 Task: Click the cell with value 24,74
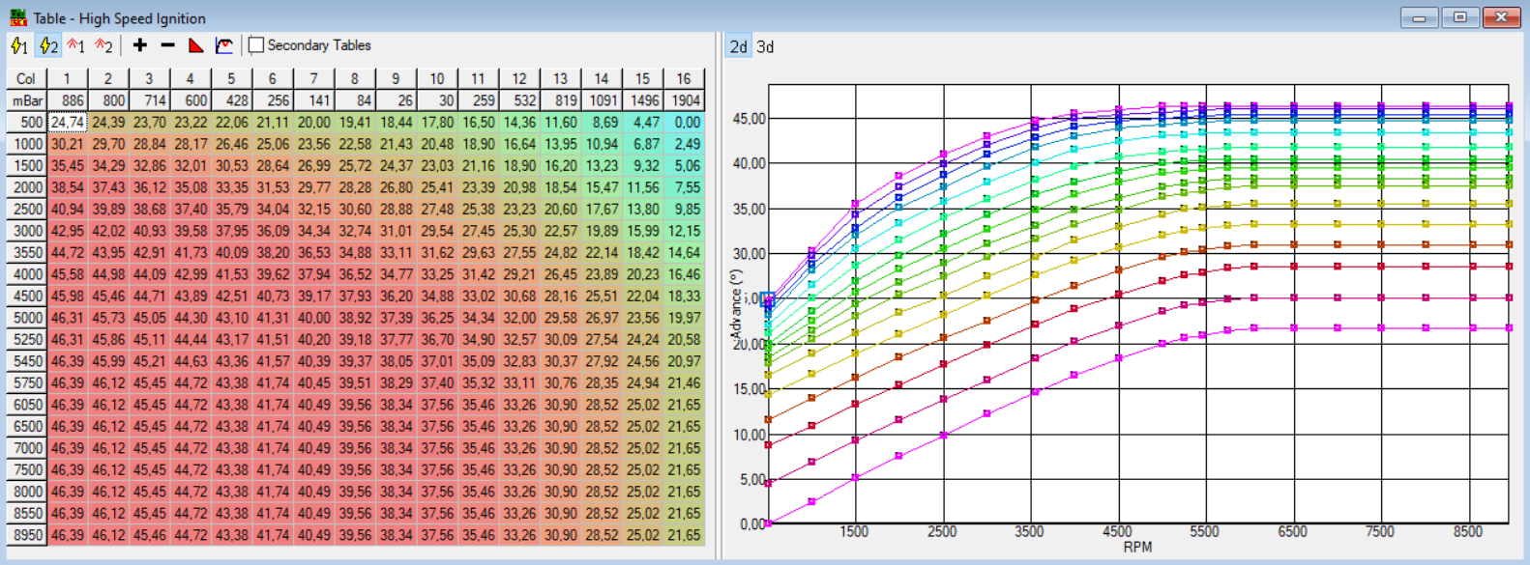pyautogui.click(x=67, y=123)
